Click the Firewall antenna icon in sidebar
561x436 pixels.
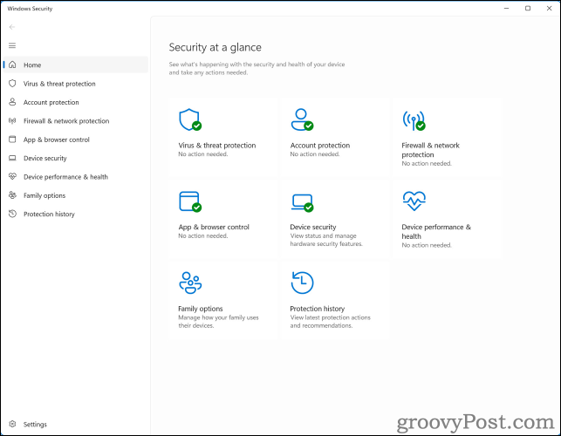coord(12,120)
